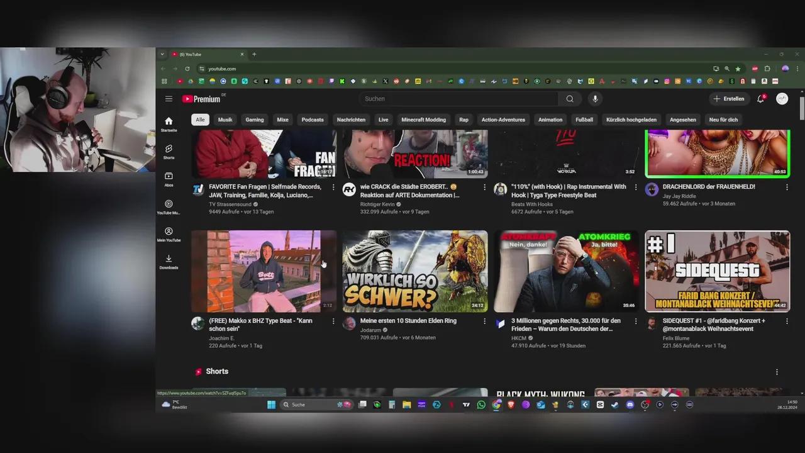Open notifications via the bell icon
The width and height of the screenshot is (805, 453).
pos(760,99)
